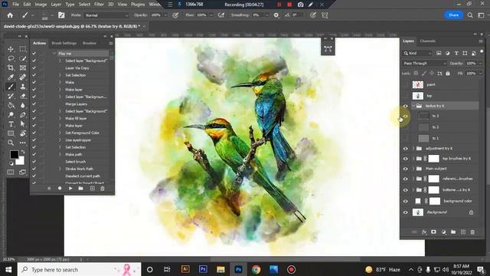
Task: Select the Move tool
Action: (11, 49)
